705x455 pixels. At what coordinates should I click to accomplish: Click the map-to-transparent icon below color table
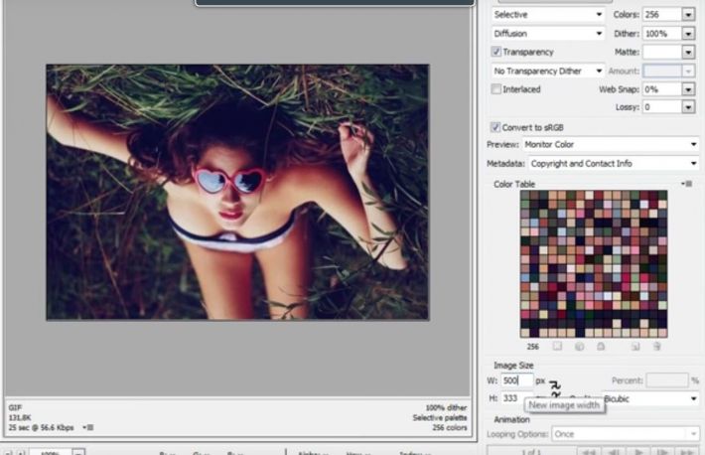557,346
